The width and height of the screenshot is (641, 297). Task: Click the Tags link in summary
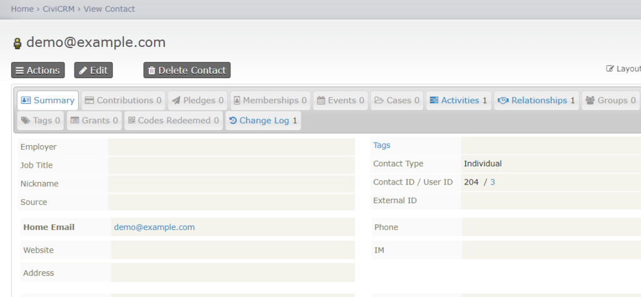click(381, 145)
